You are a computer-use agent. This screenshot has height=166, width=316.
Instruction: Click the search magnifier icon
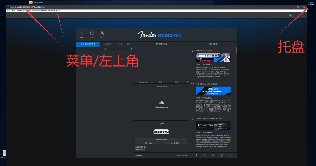tap(131, 49)
